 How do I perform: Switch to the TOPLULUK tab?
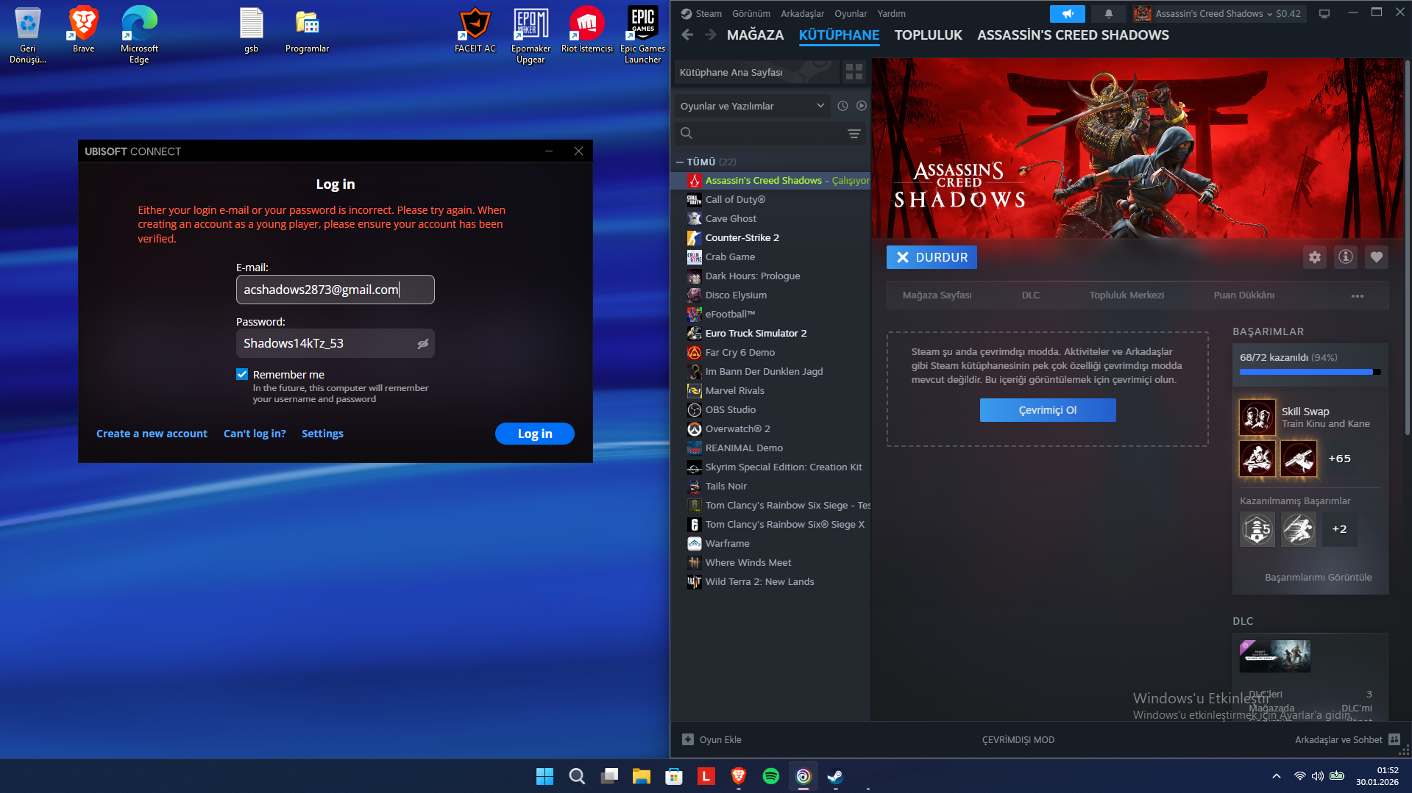(x=928, y=35)
